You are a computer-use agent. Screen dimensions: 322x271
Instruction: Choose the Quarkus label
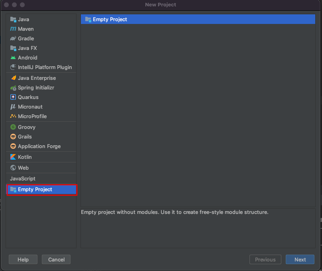[28, 97]
